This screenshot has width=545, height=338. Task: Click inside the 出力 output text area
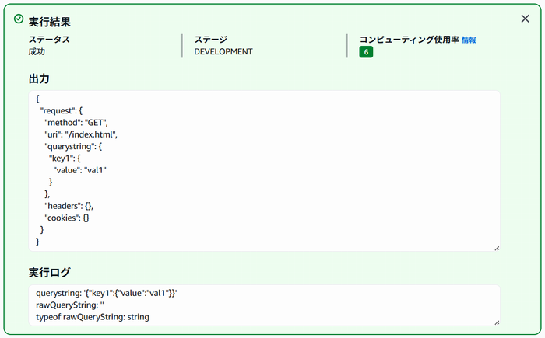[264, 171]
